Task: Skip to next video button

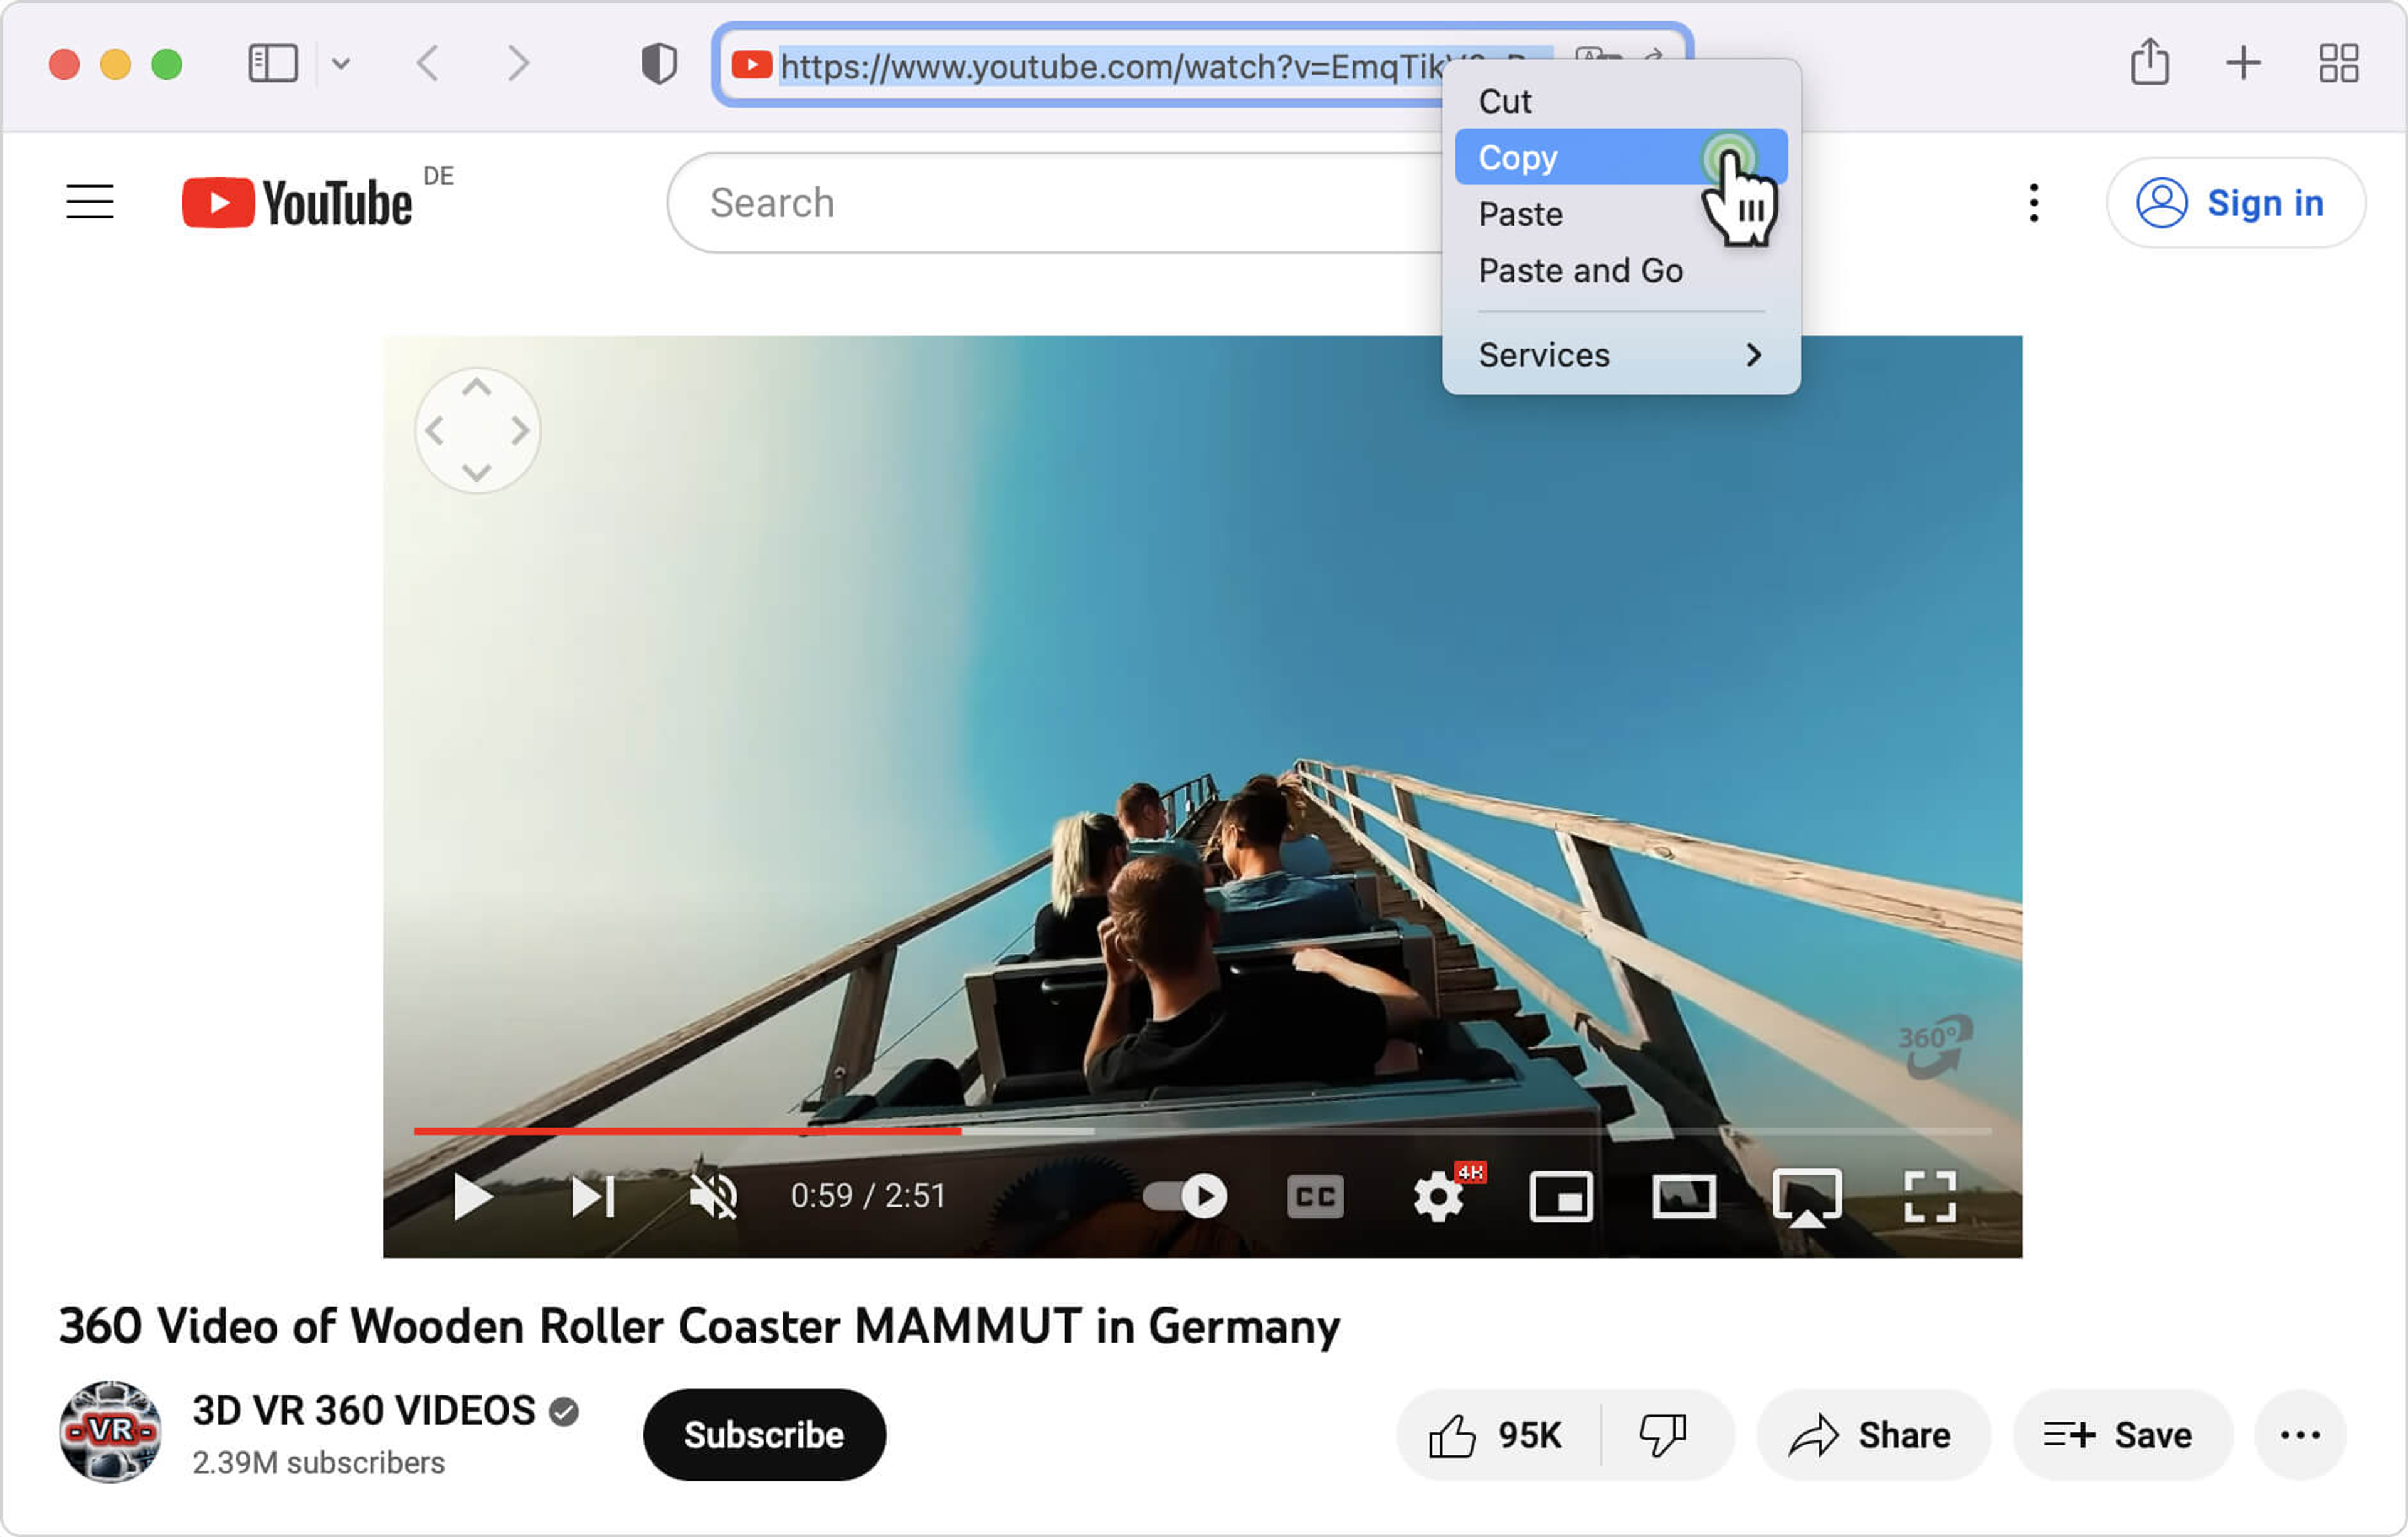Action: (x=592, y=1196)
